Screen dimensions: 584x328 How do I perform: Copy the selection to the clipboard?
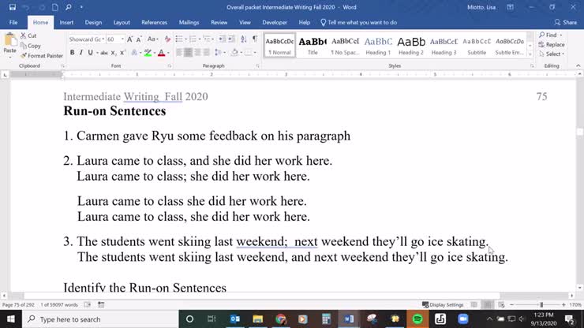pyautogui.click(x=31, y=46)
